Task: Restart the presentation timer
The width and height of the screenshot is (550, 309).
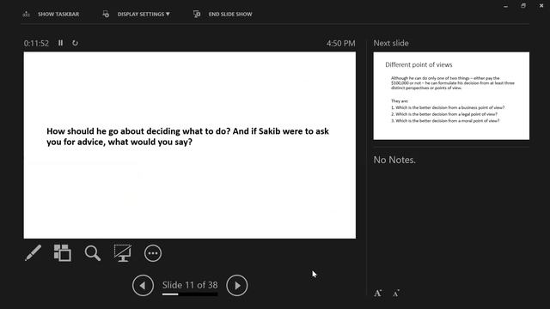Action: (x=75, y=43)
